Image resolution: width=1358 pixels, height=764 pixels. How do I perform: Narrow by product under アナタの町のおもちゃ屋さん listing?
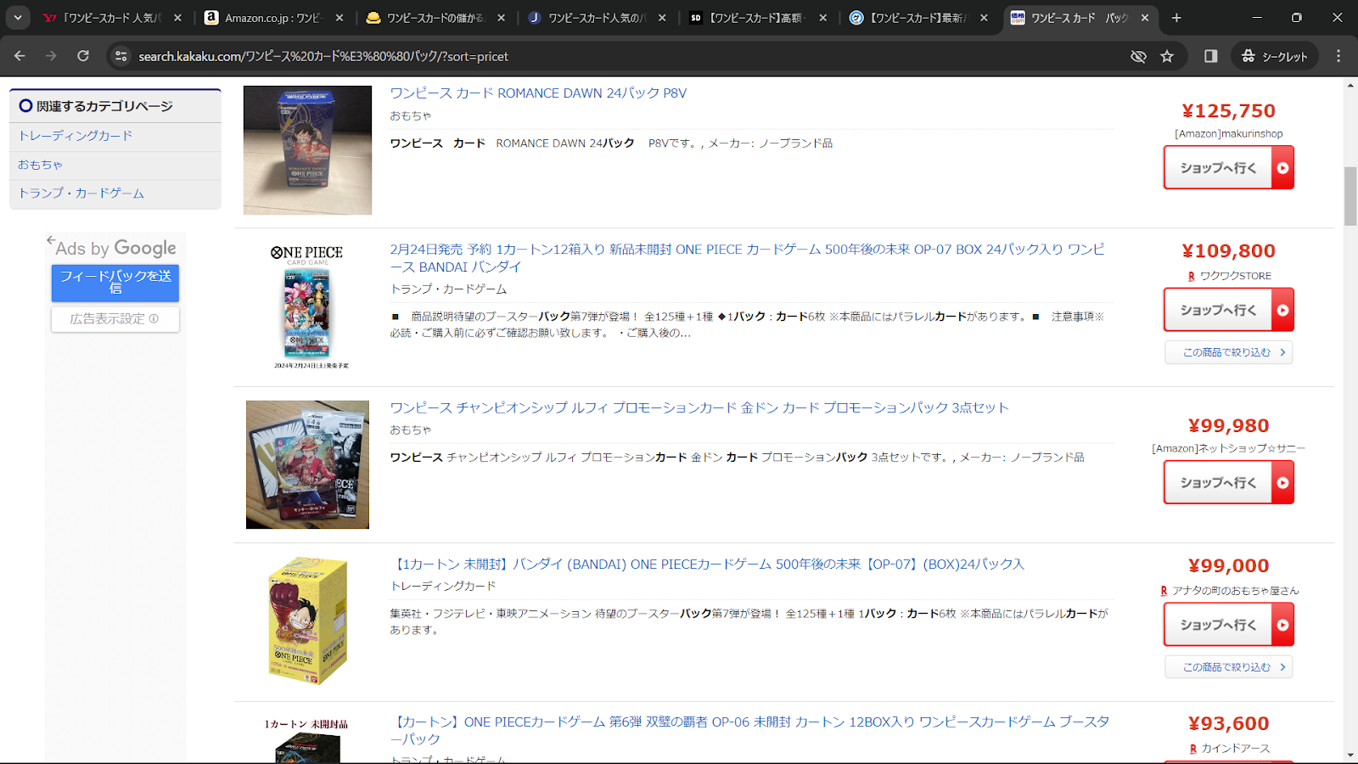[1229, 667]
